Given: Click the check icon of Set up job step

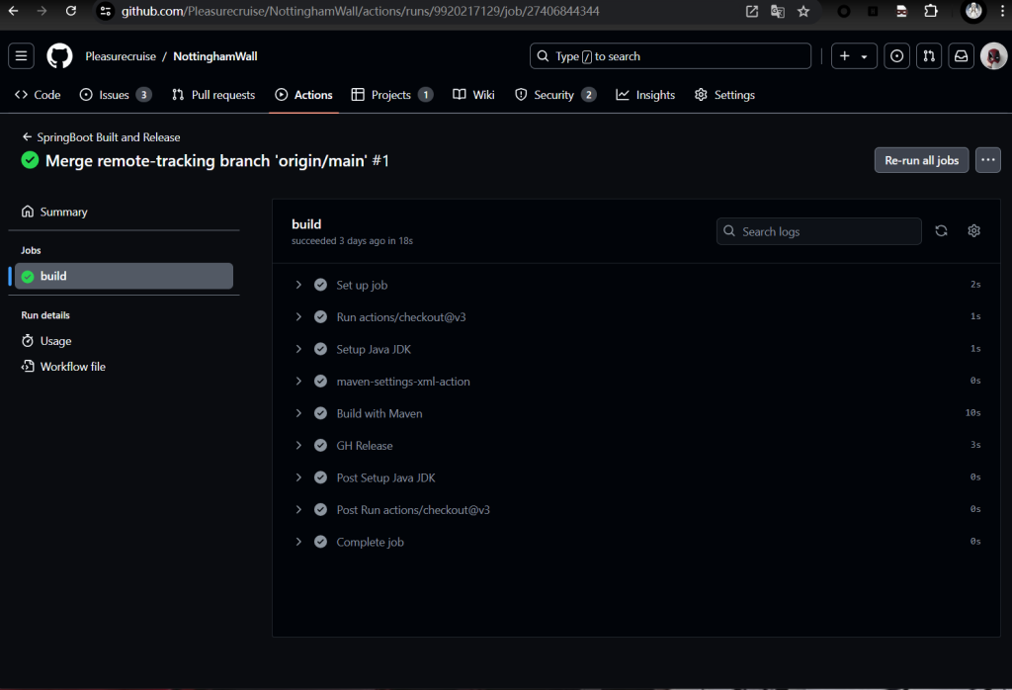Looking at the screenshot, I should 320,285.
